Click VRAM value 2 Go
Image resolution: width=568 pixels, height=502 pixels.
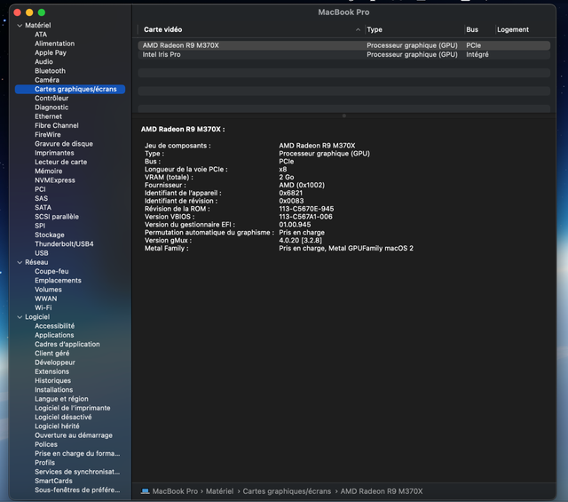coord(287,177)
